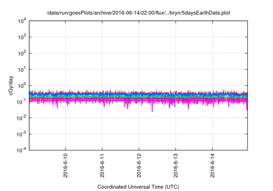Click the 10^-4 y-axis tick label
The width and height of the screenshot is (273, 191).
coord(22,150)
